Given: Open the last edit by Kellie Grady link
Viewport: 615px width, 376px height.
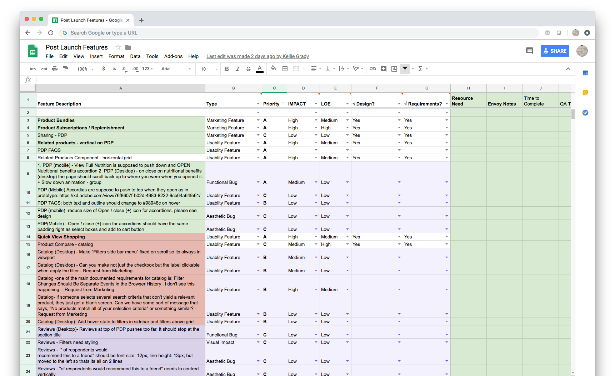Looking at the screenshot, I should (x=257, y=56).
